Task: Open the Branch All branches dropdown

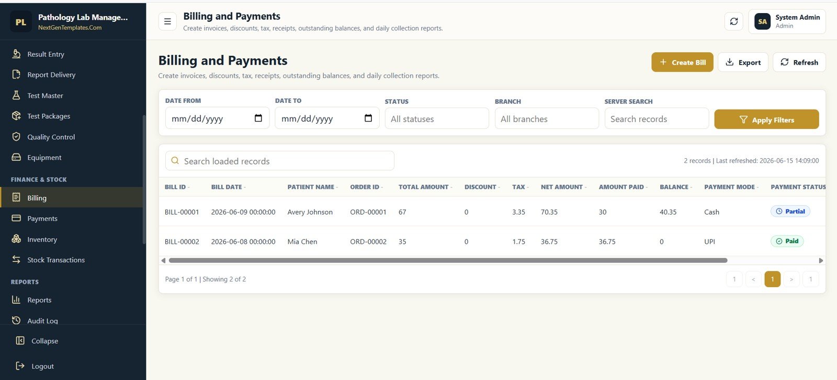Action: pos(547,118)
